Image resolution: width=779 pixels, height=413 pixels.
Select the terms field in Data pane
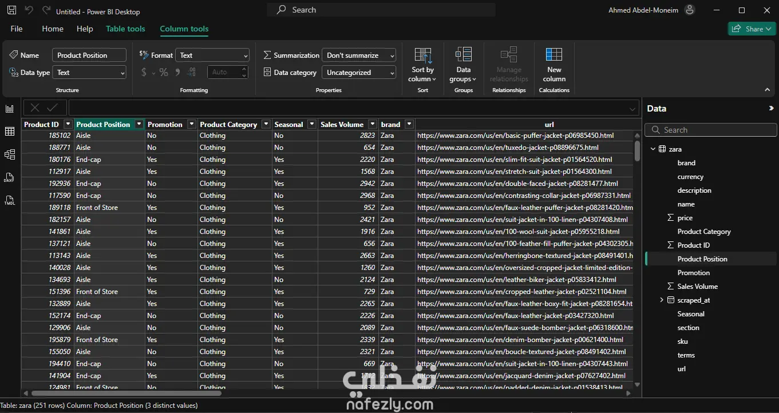tap(686, 355)
